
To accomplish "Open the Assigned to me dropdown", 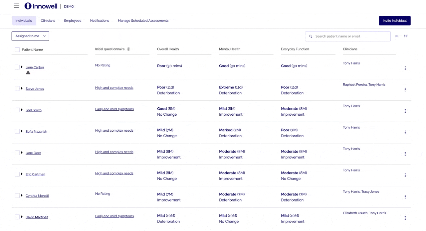I will click(30, 36).
